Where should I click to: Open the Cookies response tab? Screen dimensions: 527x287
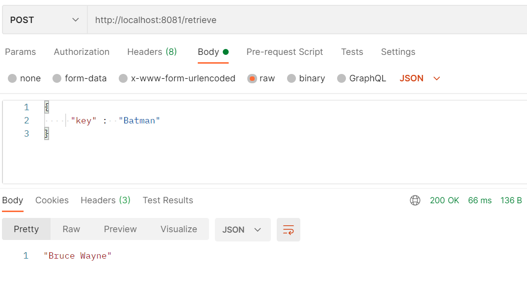click(x=52, y=200)
